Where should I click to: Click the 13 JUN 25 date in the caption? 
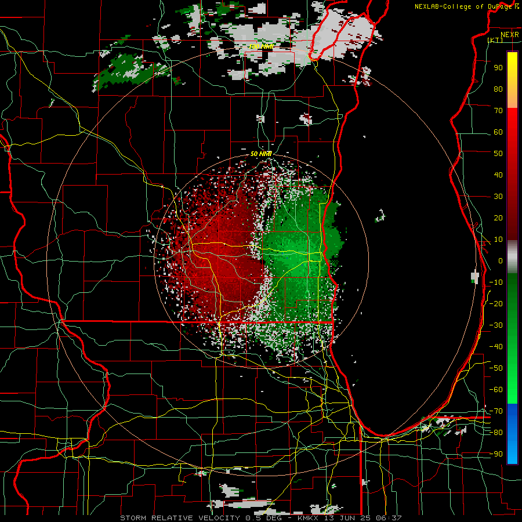(347, 518)
